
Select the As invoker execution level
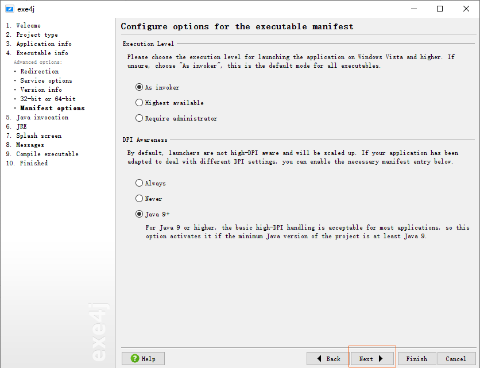pyautogui.click(x=157, y=87)
